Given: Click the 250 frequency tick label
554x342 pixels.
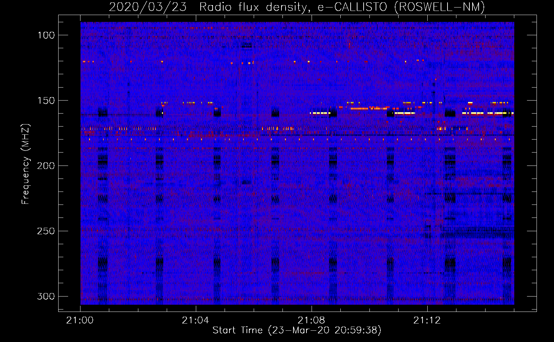Looking at the screenshot, I should pyautogui.click(x=46, y=231).
